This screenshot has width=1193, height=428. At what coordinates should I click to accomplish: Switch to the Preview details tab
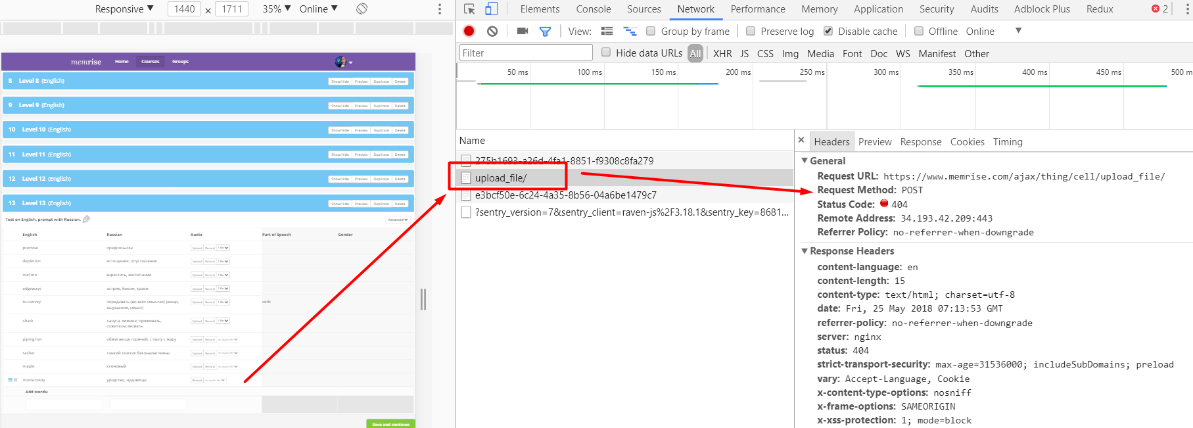pyautogui.click(x=875, y=141)
